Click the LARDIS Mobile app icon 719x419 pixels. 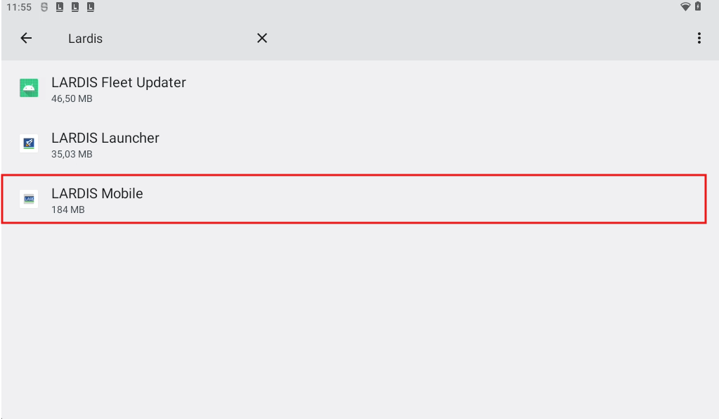tap(29, 199)
